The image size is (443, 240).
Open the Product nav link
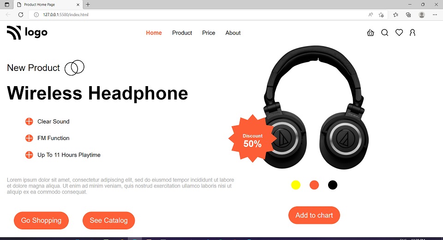click(x=182, y=33)
